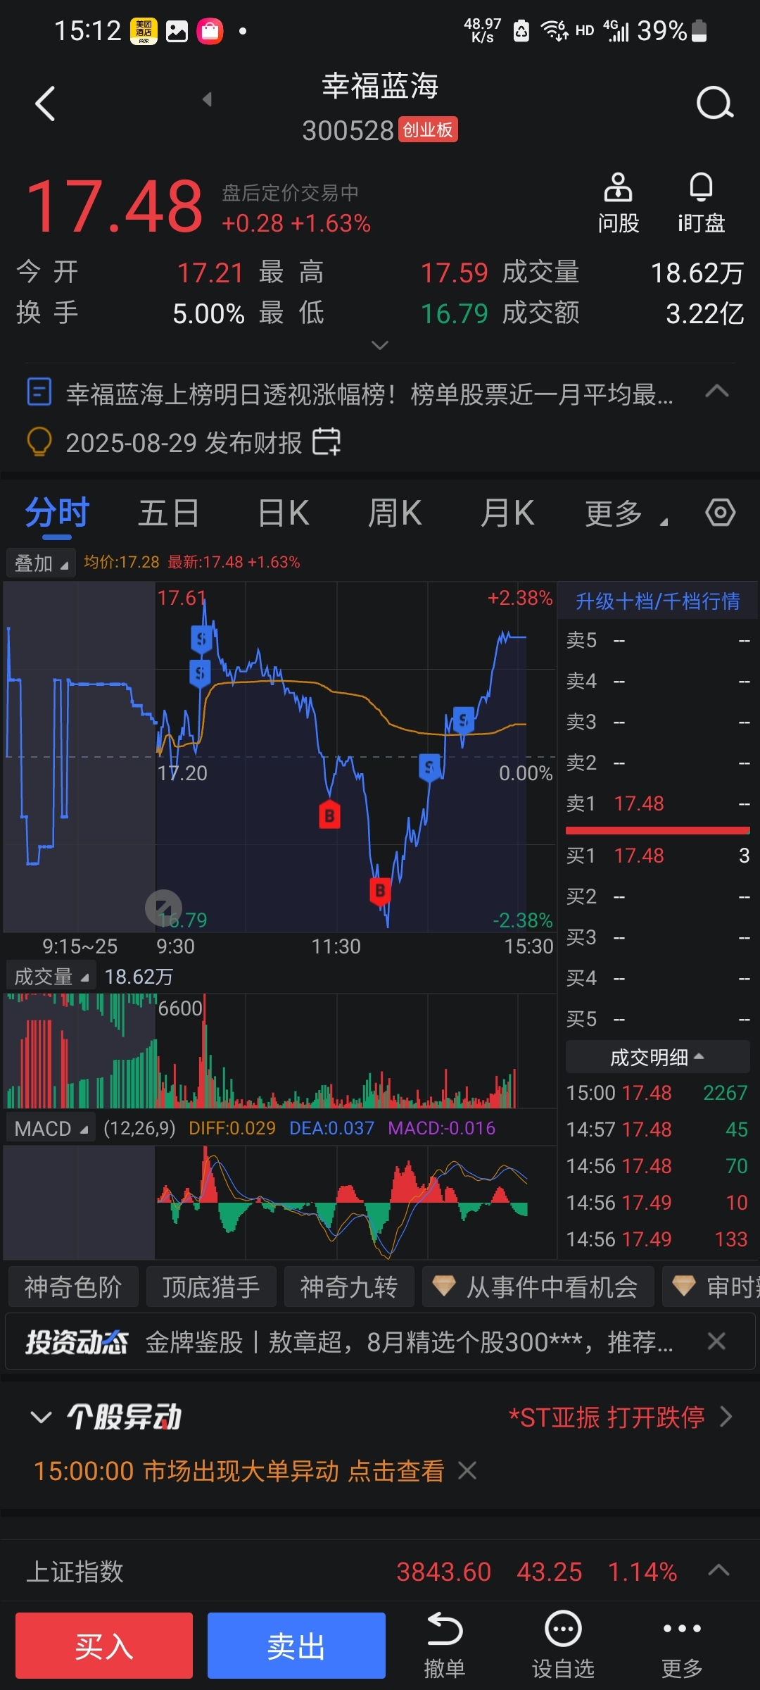Open the 更多 three-dots icon in bottom bar
Screen dimensions: 760x1690
pyautogui.click(x=682, y=1646)
